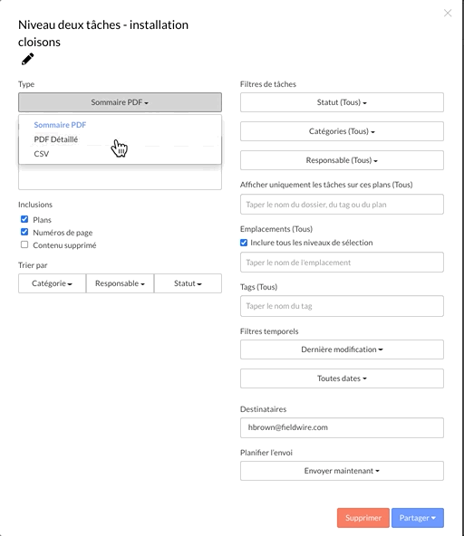Enable Contenu supprimé checkbox
Image resolution: width=464 pixels, height=536 pixels.
[x=24, y=244]
